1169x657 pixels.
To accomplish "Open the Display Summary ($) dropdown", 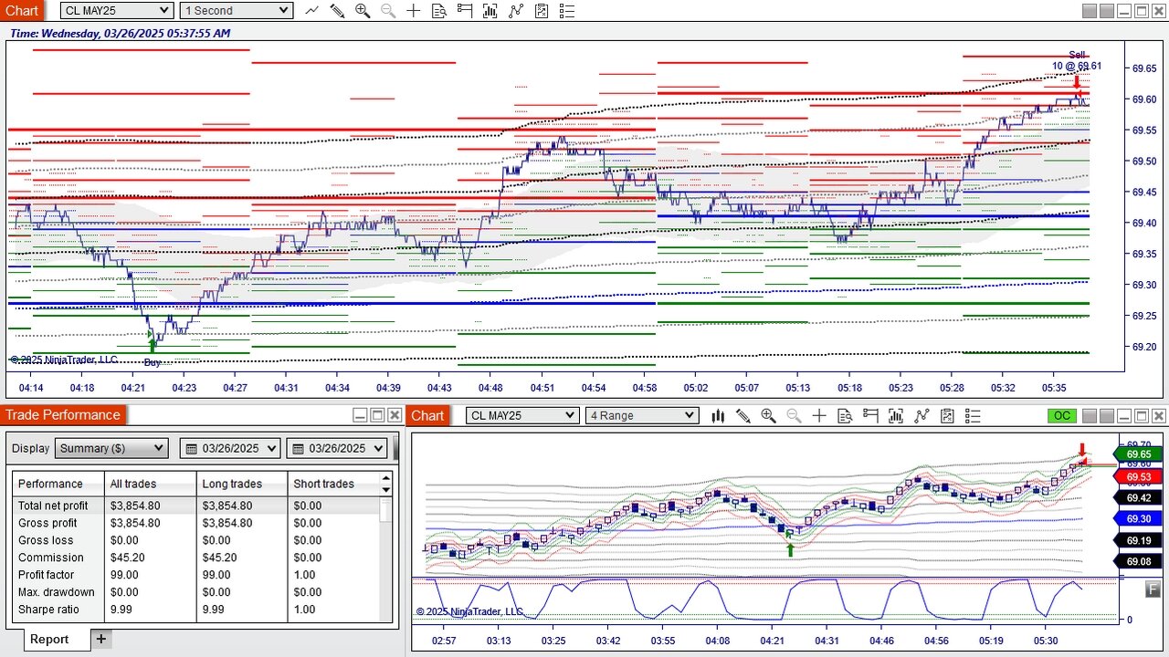I will click(x=111, y=449).
